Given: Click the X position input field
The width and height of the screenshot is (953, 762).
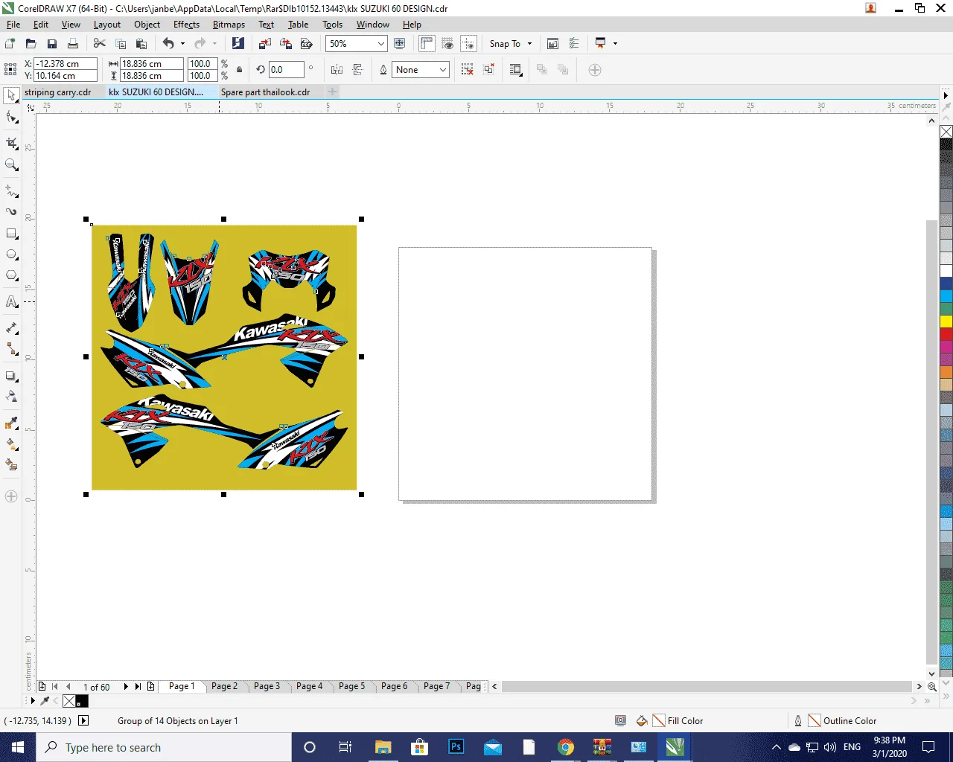Looking at the screenshot, I should (66, 64).
